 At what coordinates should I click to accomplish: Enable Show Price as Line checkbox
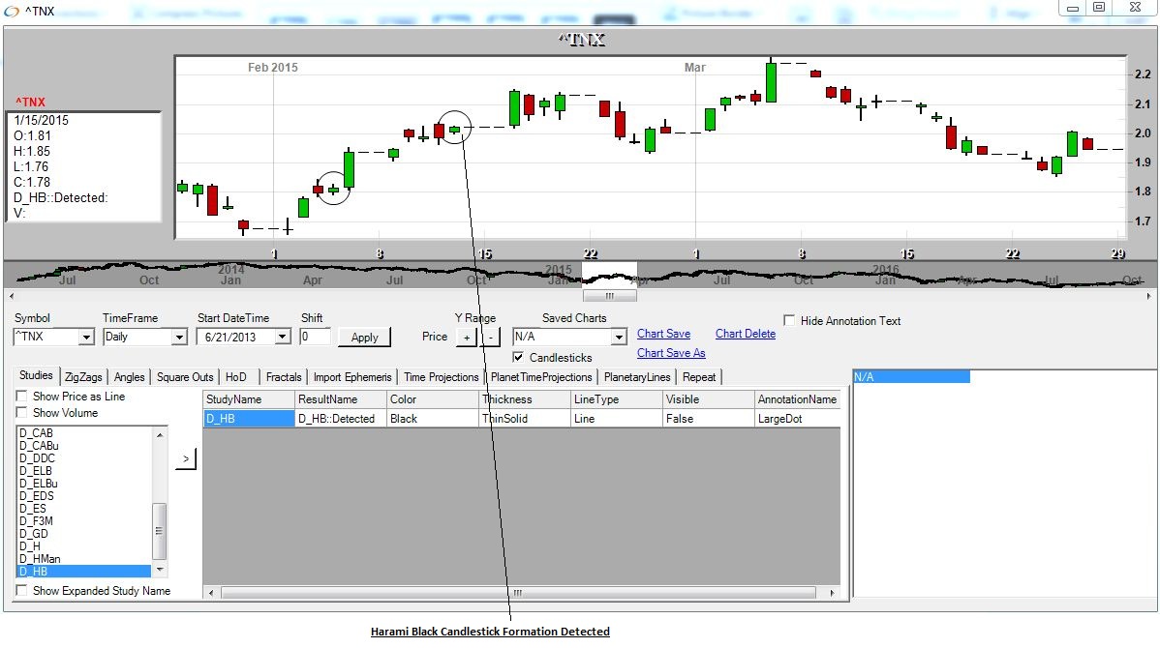point(21,397)
